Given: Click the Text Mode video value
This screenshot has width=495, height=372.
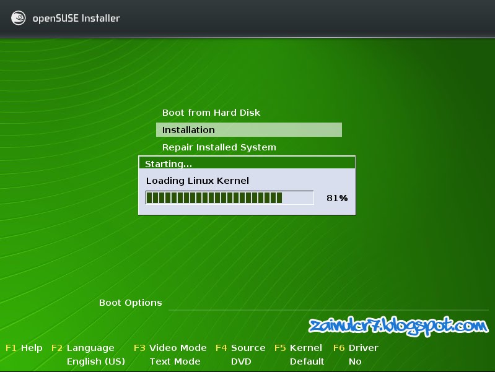Looking at the screenshot, I should tap(175, 361).
